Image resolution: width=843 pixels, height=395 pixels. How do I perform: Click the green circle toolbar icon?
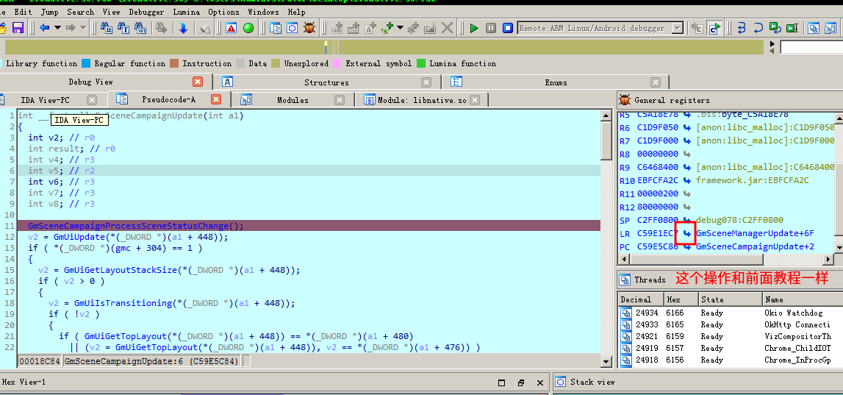[x=248, y=28]
